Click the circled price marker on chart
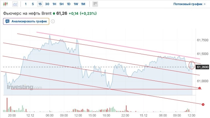Viewport: 210px width, 118px height. 191,65
